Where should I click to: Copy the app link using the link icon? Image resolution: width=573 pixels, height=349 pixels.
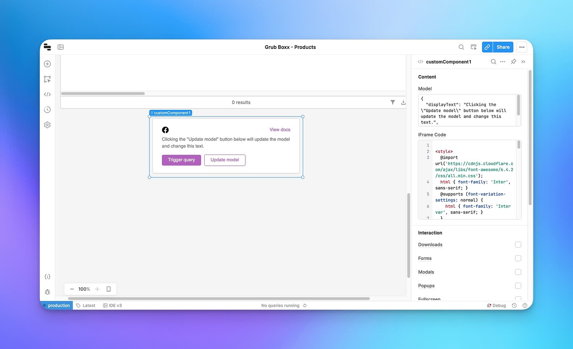click(x=487, y=47)
